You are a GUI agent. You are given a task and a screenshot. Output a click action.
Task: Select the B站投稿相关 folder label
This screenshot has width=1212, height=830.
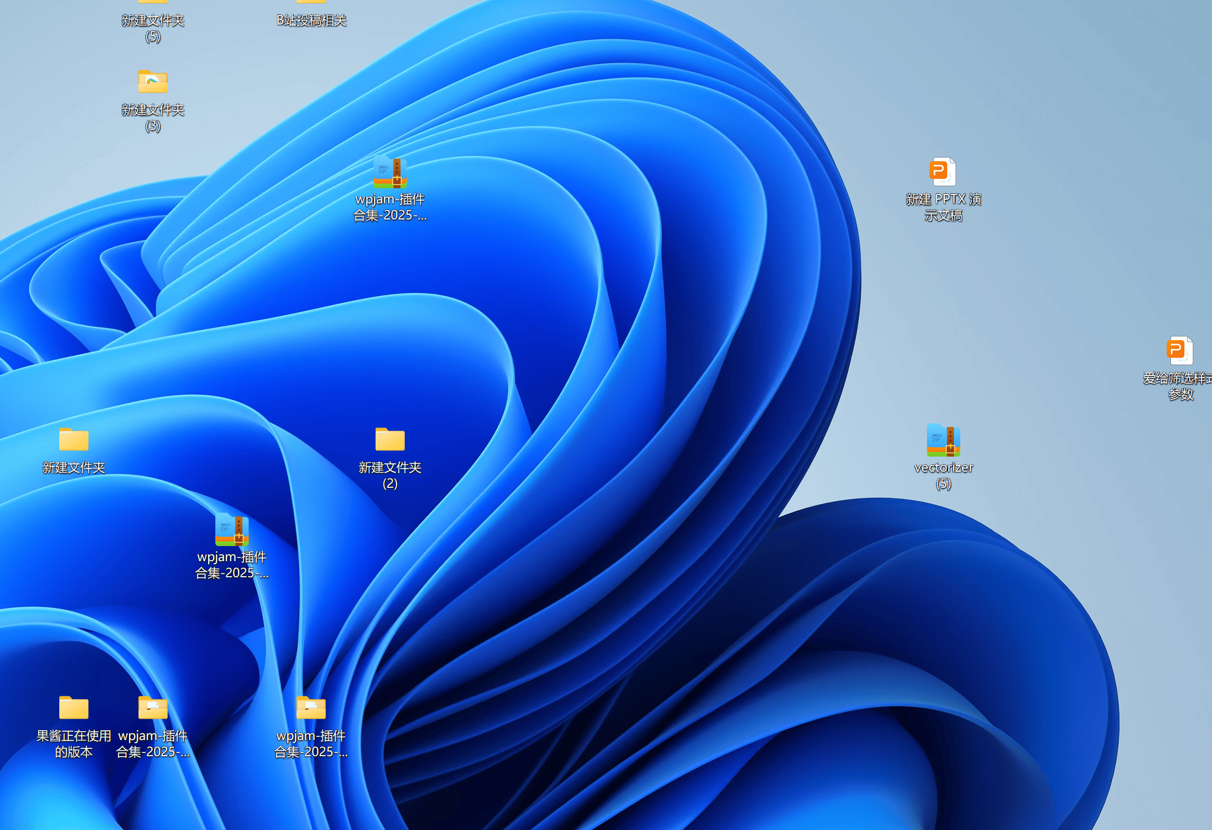(312, 20)
